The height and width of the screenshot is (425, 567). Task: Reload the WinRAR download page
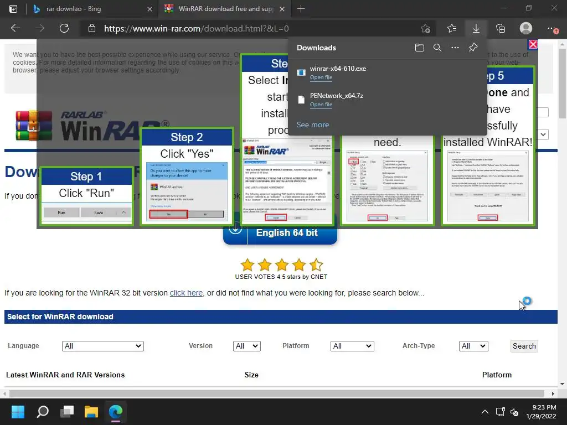pos(64,28)
